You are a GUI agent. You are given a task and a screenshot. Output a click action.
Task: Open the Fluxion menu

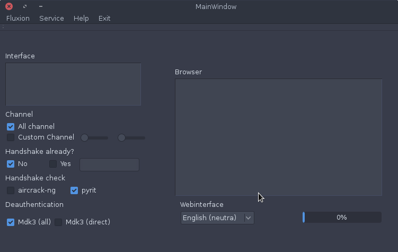coord(18,18)
